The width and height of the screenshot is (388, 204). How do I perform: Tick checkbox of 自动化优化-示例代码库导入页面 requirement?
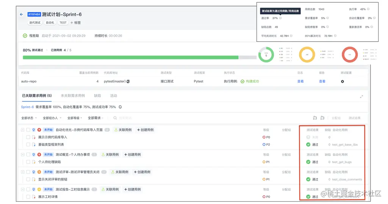pos(28,130)
